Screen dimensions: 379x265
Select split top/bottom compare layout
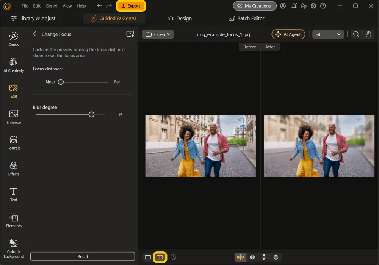pos(276,257)
